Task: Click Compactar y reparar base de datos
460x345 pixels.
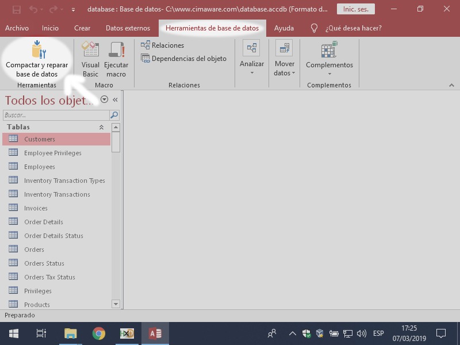Action: tap(37, 60)
